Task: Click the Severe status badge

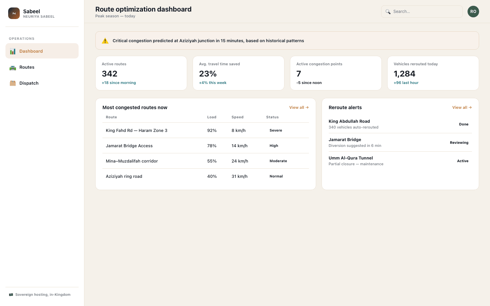Action: click(x=276, y=131)
